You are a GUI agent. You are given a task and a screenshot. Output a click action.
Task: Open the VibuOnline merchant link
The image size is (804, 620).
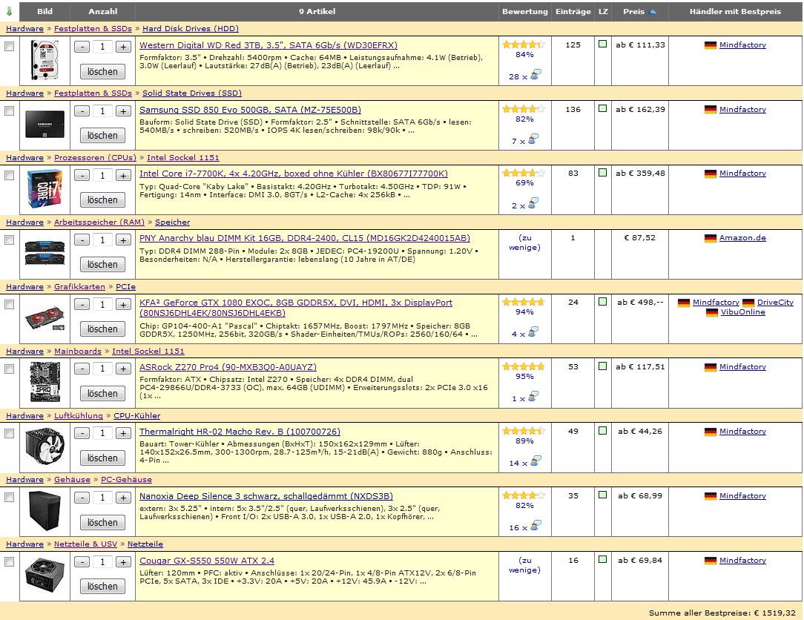(743, 311)
